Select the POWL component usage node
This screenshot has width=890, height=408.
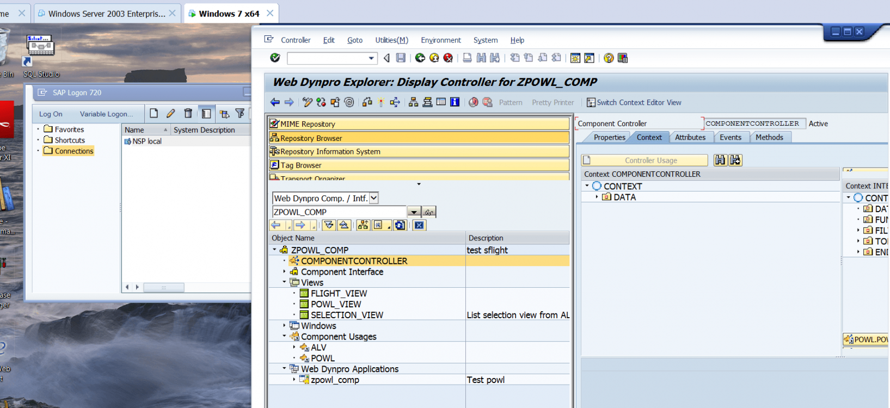pyautogui.click(x=322, y=358)
